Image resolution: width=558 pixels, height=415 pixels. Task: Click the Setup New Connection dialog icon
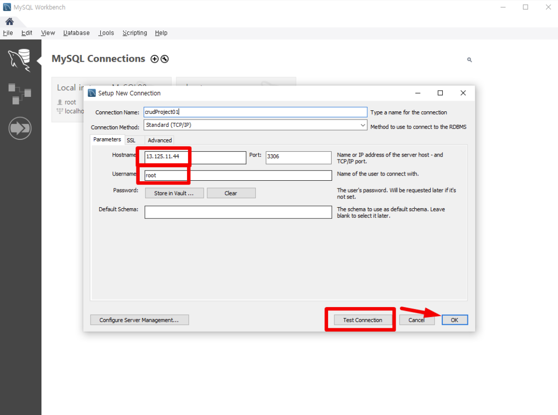pos(92,93)
